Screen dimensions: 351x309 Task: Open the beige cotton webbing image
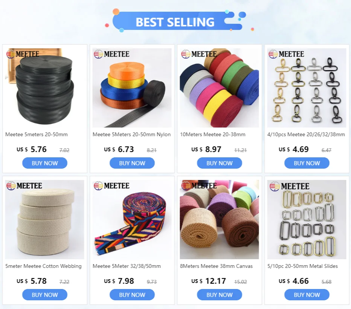(x=45, y=219)
